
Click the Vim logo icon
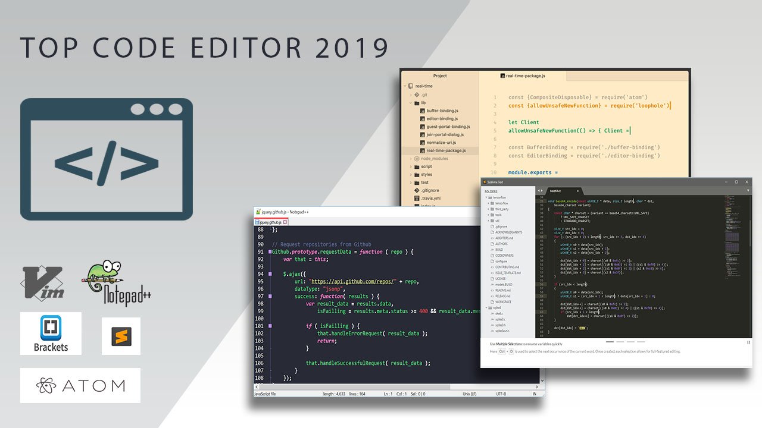tap(43, 282)
